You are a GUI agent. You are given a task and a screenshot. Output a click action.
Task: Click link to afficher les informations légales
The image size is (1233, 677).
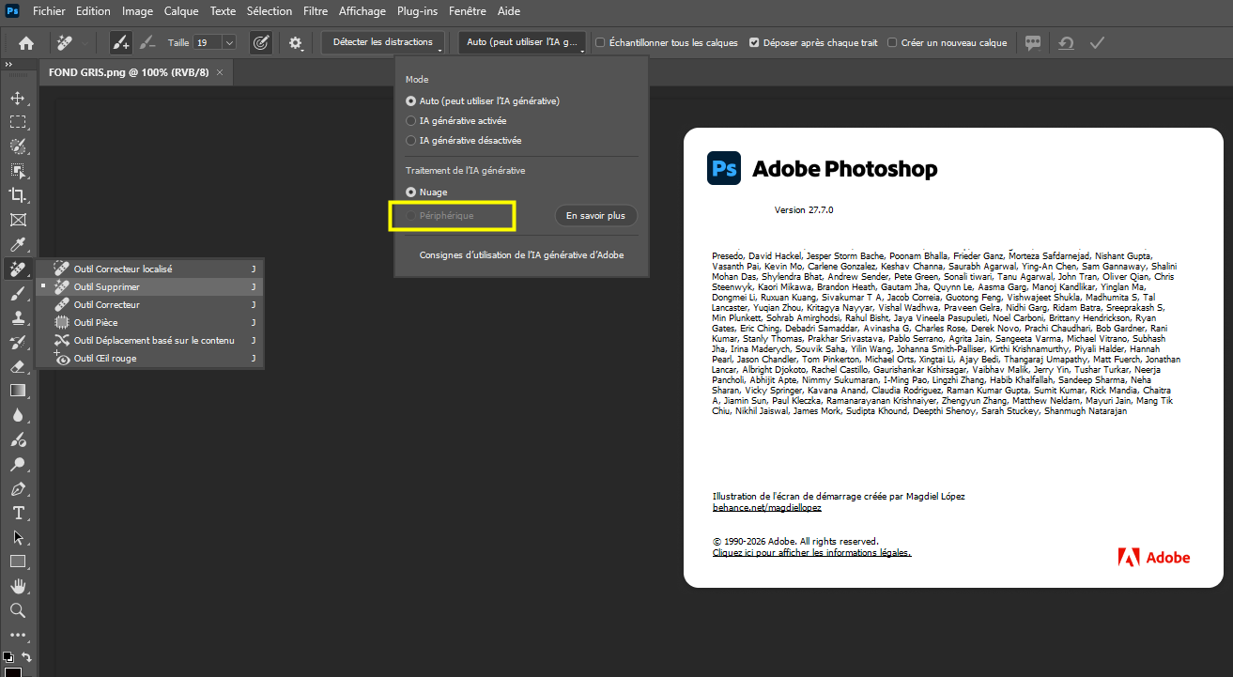[811, 553]
